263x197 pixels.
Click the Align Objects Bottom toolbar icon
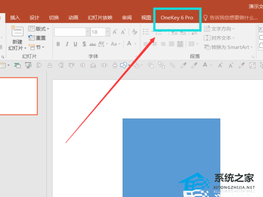pos(93,65)
